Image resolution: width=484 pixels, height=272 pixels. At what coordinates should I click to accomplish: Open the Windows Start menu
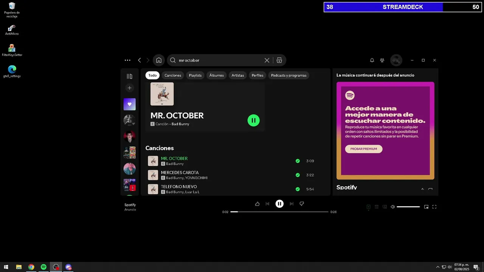6,267
